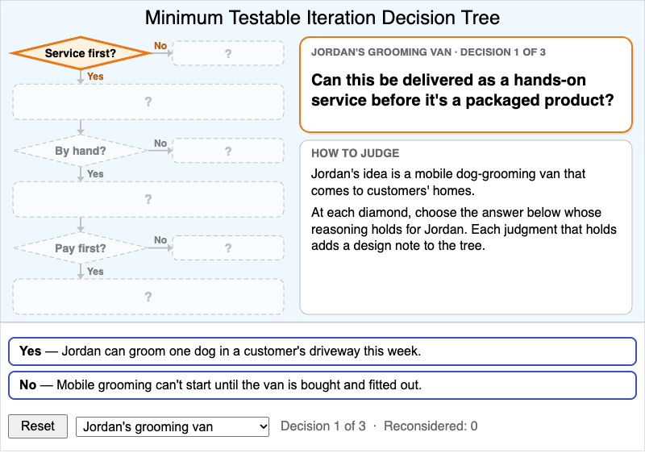Image resolution: width=645 pixels, height=453 pixels.
Task: Click the 'HOW TO JUDGE' heading
Action: [355, 153]
